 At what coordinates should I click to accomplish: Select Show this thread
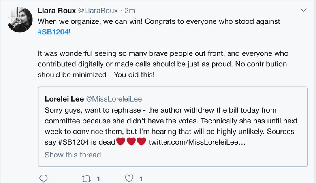[x=73, y=155]
